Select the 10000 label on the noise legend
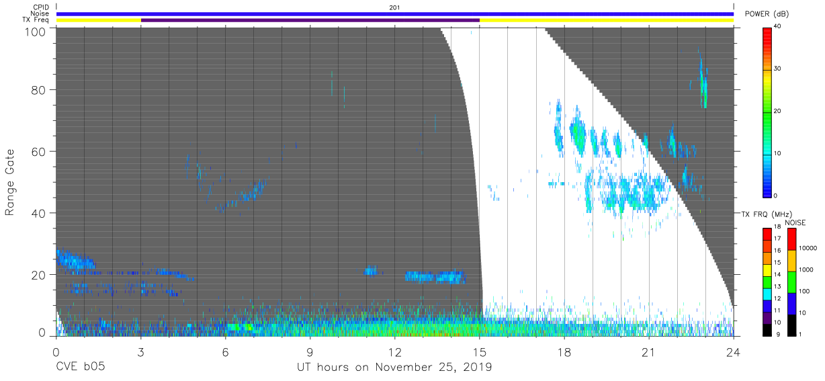 pos(807,248)
